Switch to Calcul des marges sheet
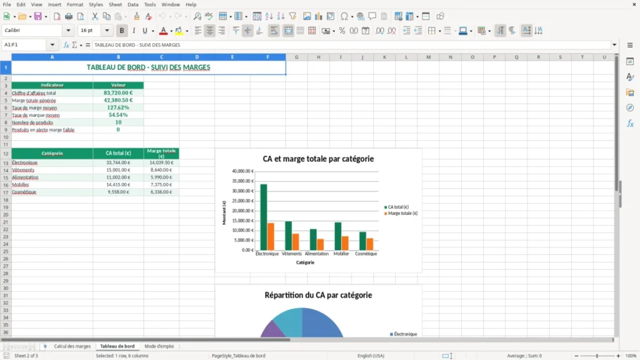The height and width of the screenshot is (360, 640). coord(72,346)
